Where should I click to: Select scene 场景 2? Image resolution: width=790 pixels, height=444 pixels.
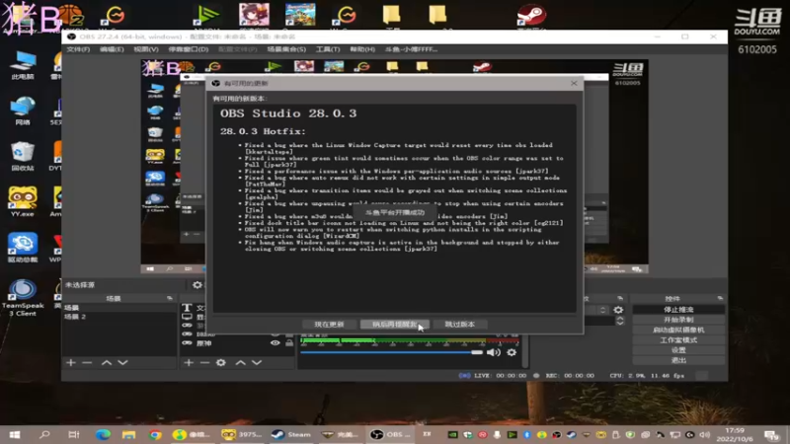(118, 317)
